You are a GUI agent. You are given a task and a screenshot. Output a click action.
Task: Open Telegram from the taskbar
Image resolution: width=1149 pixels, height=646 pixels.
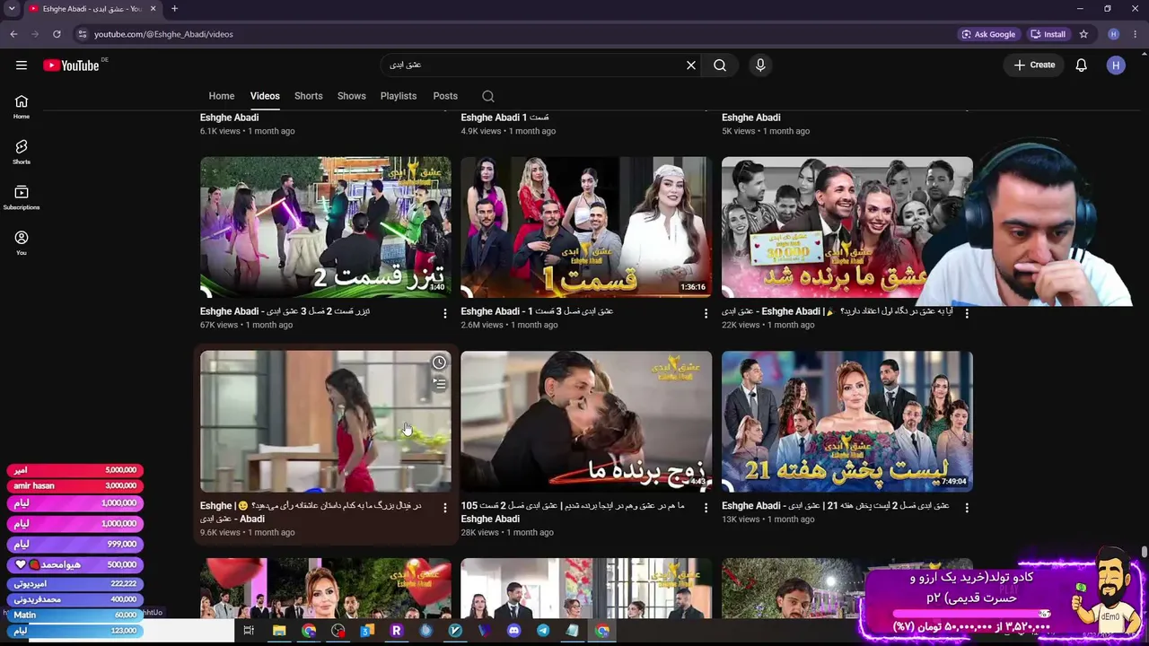543,631
